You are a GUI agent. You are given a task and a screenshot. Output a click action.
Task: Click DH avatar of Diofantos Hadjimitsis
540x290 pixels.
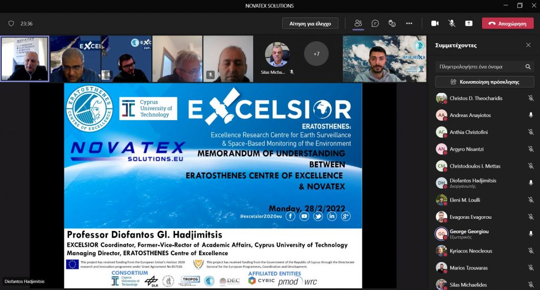click(x=441, y=183)
